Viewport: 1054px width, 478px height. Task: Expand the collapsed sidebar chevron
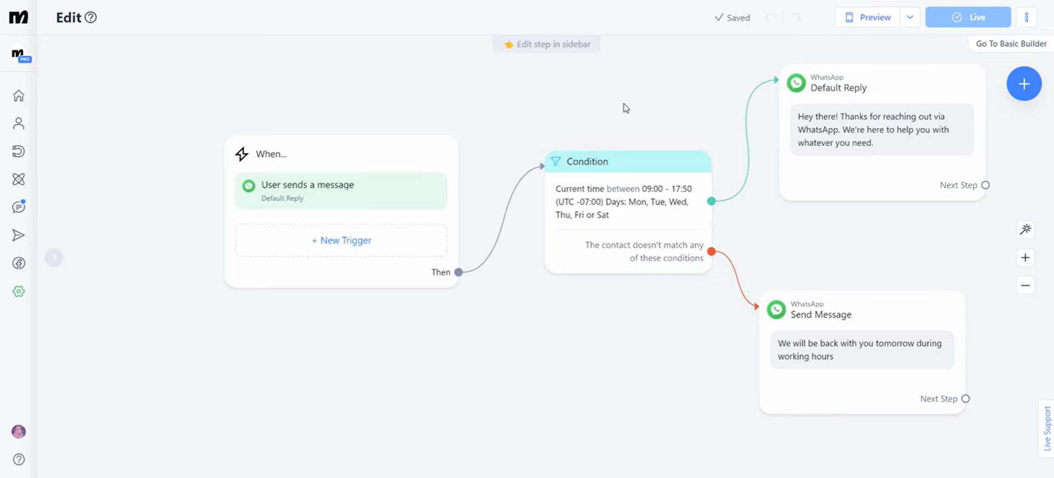point(54,258)
